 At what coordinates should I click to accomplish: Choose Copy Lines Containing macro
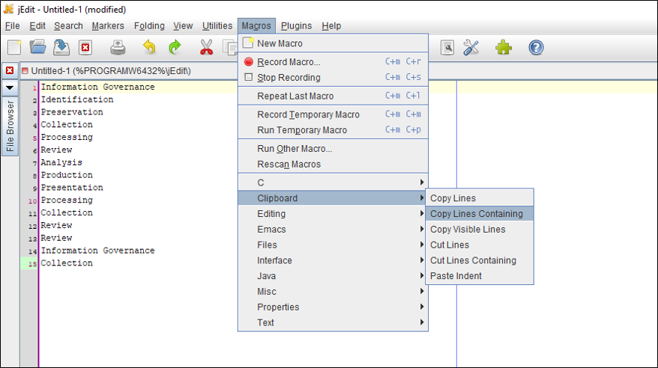479,213
